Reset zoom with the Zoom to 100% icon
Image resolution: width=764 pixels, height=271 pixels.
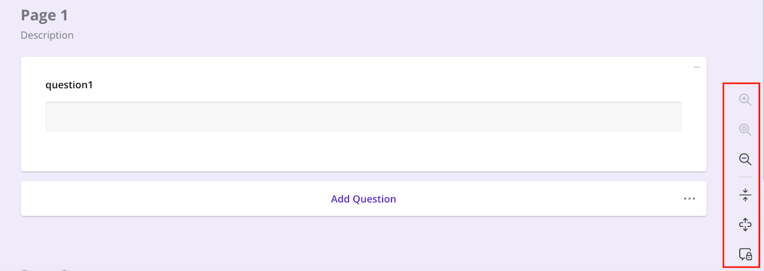tap(745, 130)
